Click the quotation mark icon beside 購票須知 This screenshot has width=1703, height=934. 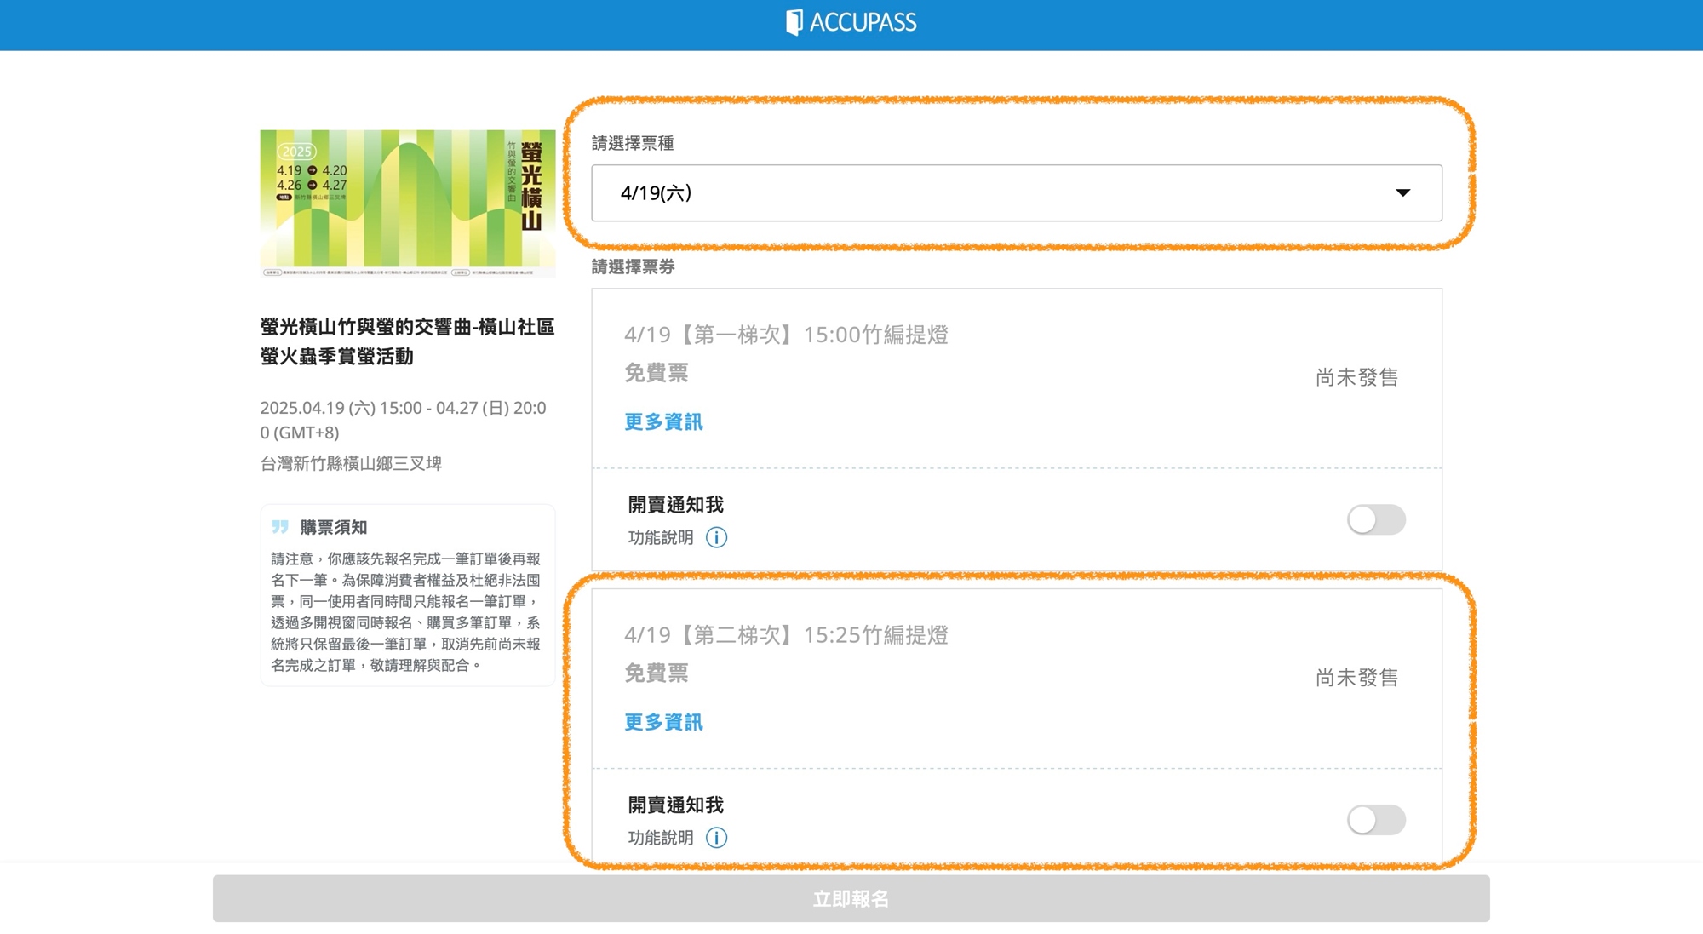tap(280, 527)
